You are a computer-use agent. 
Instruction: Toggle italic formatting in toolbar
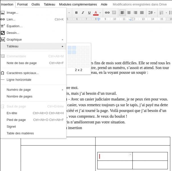coord(83,13)
